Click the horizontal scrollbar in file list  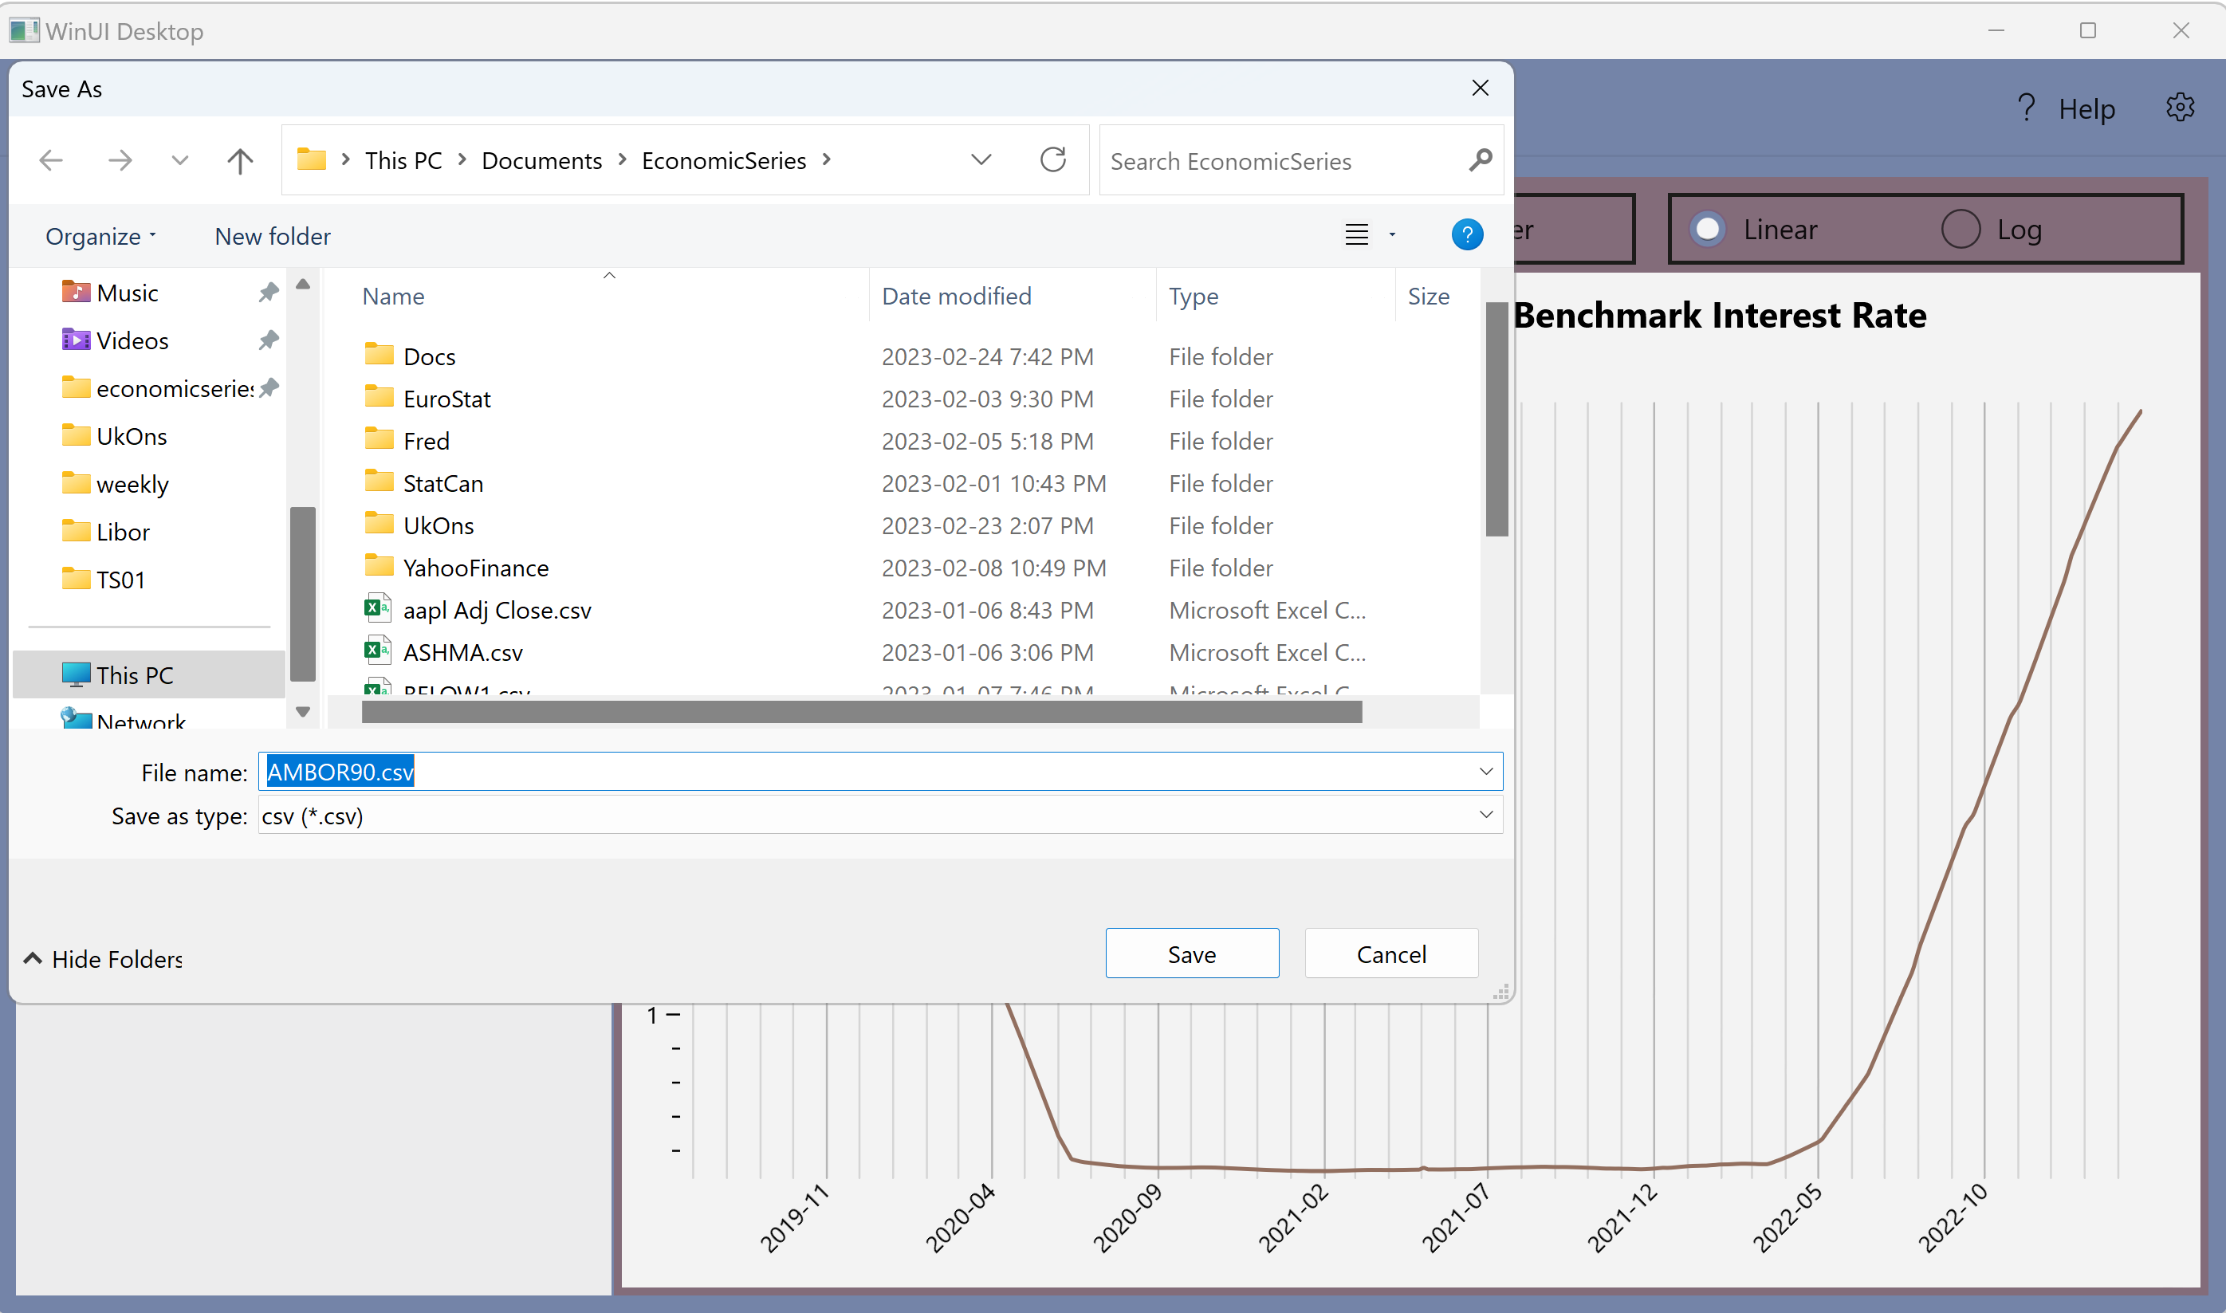[x=861, y=712]
